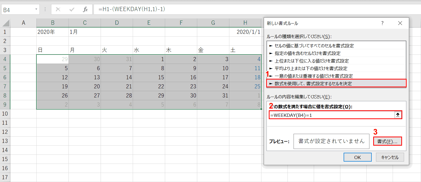Click the Insert Function fx icon
Screen dimensions: 421x182
[x=85, y=10]
